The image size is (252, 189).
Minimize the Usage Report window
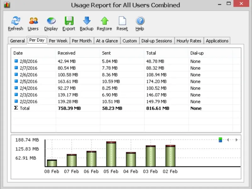point(220,4)
